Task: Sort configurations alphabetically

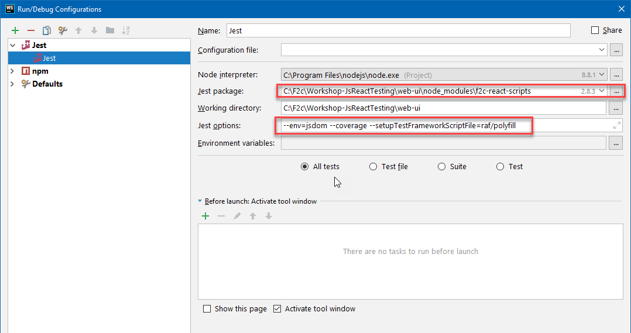Action: tap(125, 30)
